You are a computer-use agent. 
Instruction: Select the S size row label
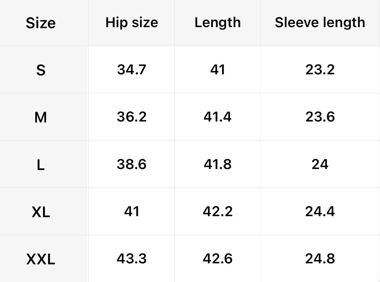point(41,70)
